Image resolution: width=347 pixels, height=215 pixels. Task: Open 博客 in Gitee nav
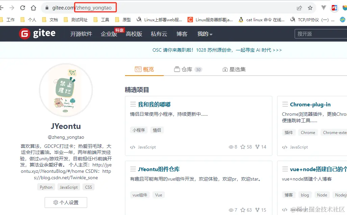(182, 34)
